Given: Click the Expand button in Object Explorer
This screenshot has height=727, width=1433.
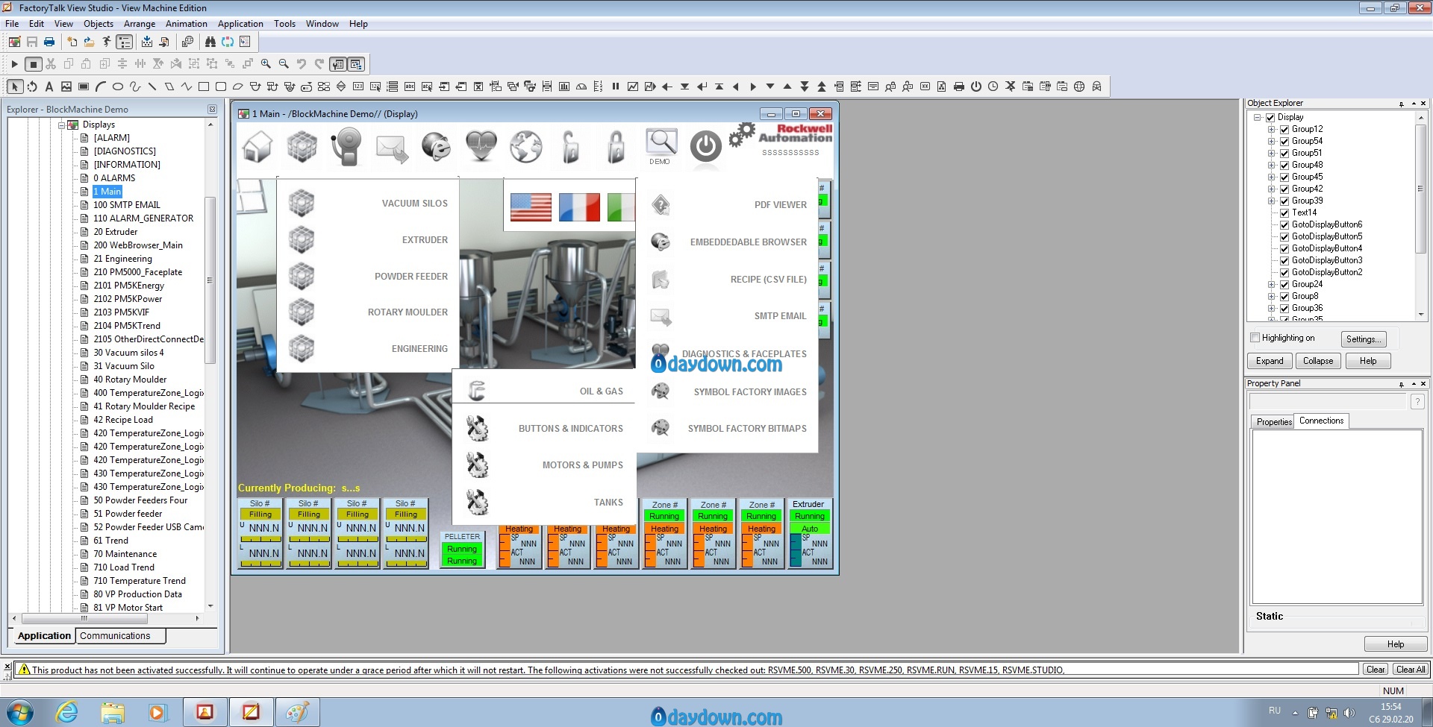Looking at the screenshot, I should [x=1270, y=361].
